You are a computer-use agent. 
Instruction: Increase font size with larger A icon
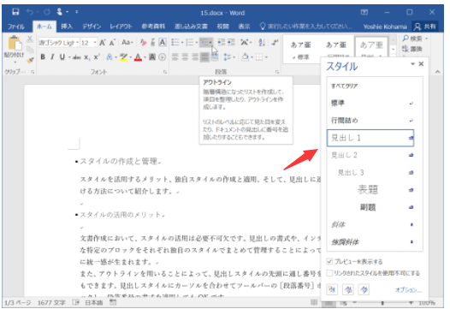(103, 43)
